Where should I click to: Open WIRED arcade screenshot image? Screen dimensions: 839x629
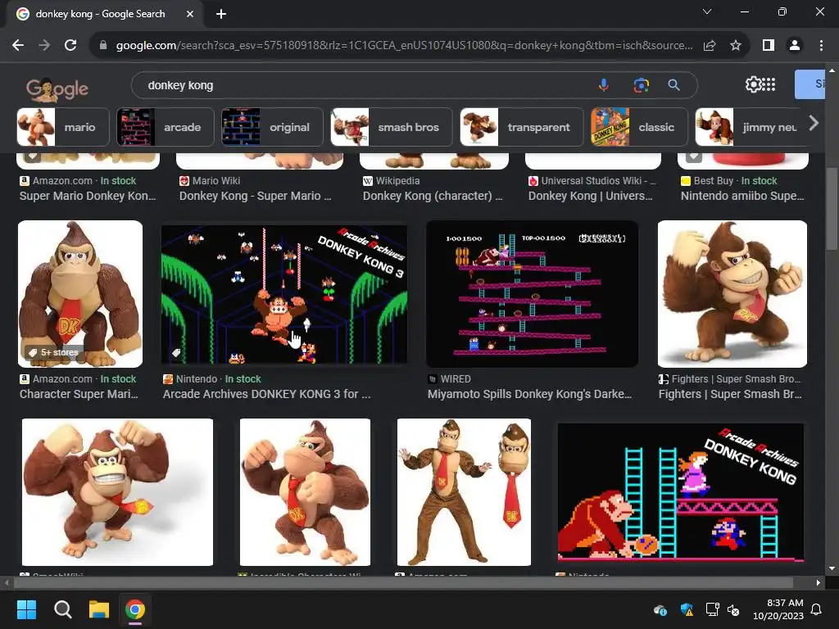pyautogui.click(x=532, y=294)
